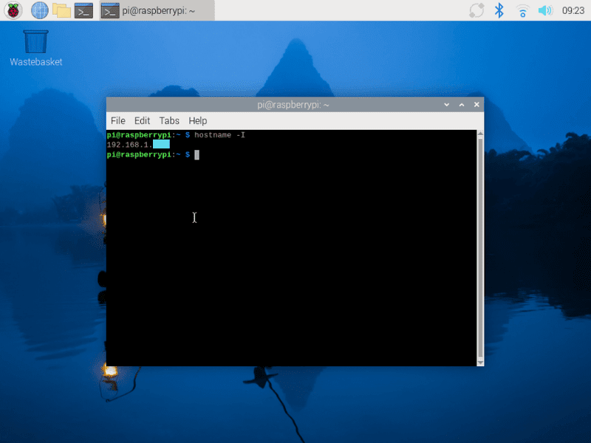Mute audio by clicking the speaker icon
Viewport: 591px width, 443px height.
(x=545, y=10)
